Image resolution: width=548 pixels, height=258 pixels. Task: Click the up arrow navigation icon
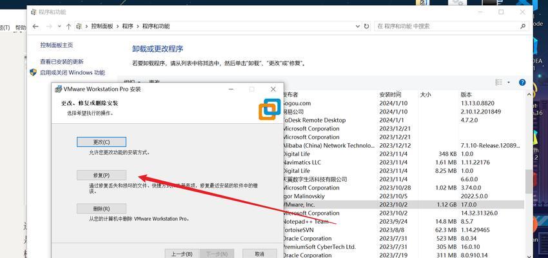[x=68, y=26]
